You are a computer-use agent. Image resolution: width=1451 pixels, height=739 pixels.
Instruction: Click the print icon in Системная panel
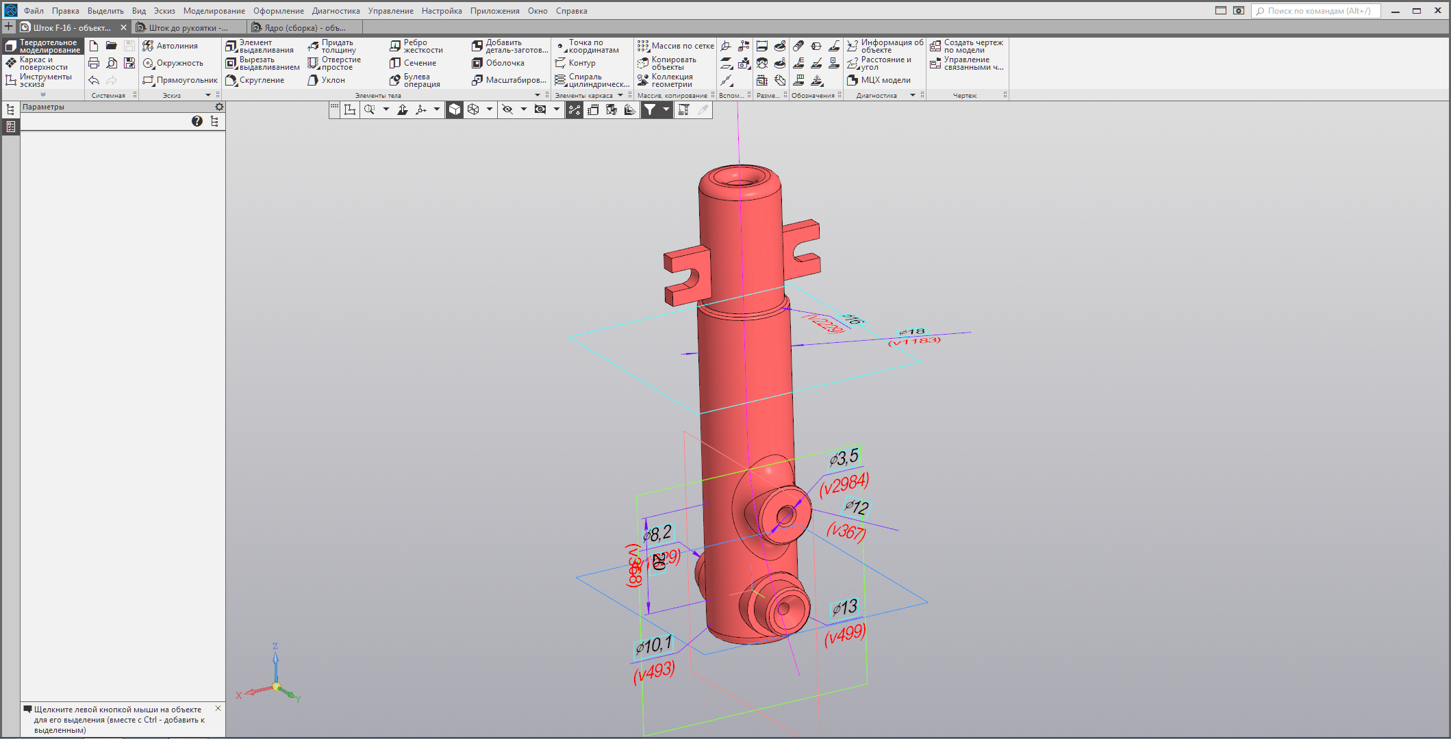[94, 63]
